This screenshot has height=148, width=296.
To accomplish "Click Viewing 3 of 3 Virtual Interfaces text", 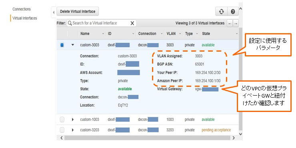I will point(200,23).
